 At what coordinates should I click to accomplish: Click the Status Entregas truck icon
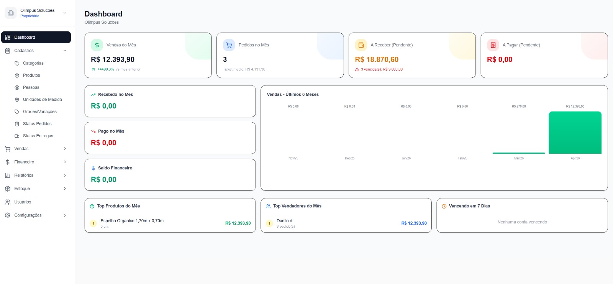coord(17,136)
